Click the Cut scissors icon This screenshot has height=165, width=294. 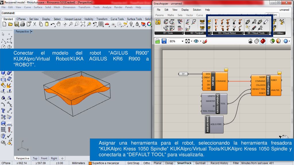click(35, 24)
